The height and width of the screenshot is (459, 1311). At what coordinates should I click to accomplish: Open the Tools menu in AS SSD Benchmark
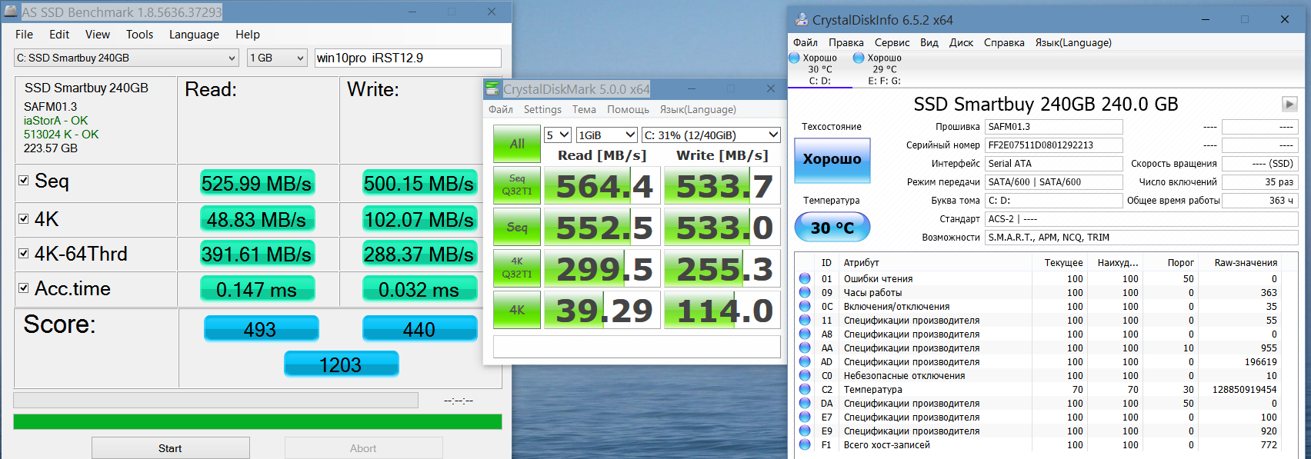tap(139, 35)
